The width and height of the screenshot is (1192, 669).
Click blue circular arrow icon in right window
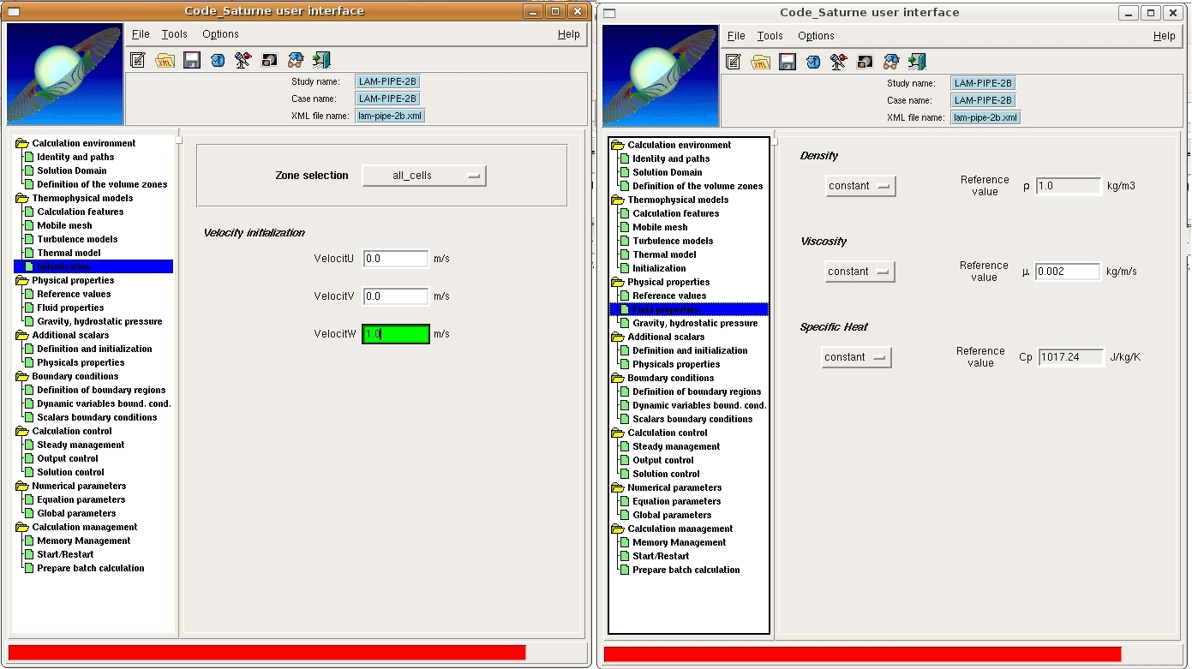click(813, 62)
